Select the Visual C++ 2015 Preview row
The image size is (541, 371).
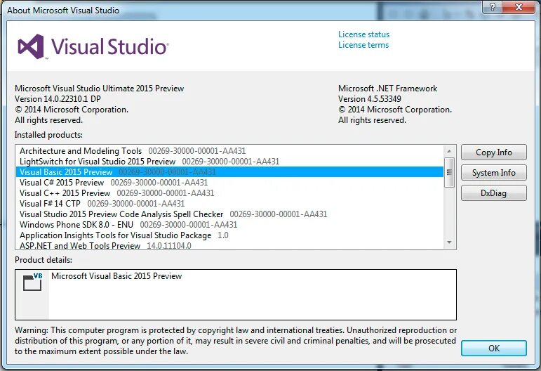click(229, 193)
